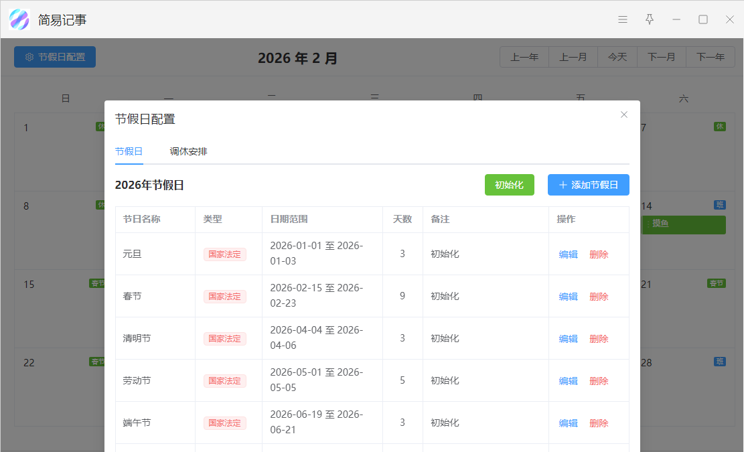Pin the window with the pushpin icon
This screenshot has height=452, width=744.
point(649,19)
